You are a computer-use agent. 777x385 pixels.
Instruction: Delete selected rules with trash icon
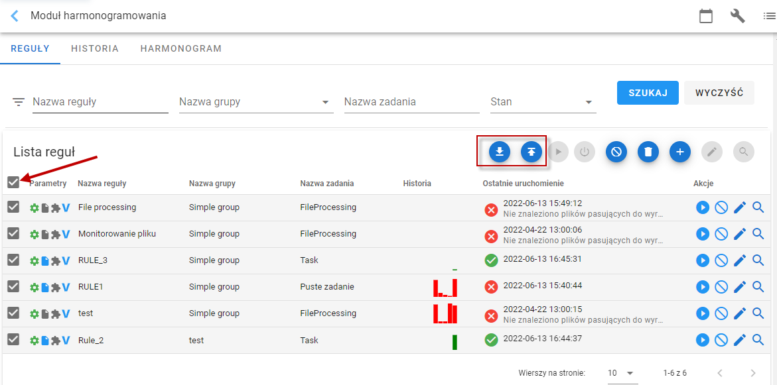point(648,152)
